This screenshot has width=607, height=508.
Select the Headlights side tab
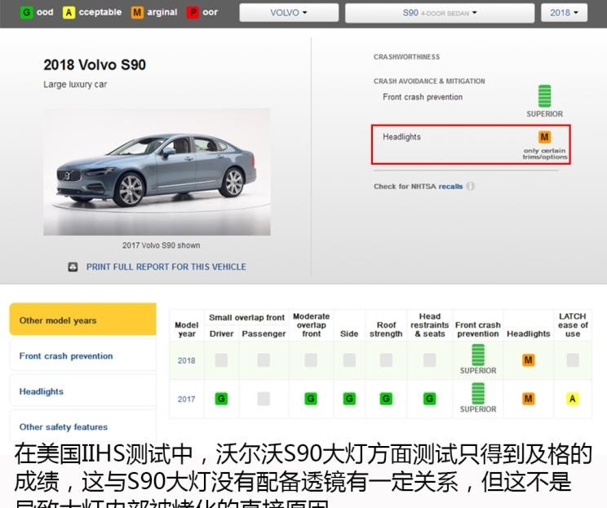point(83,391)
